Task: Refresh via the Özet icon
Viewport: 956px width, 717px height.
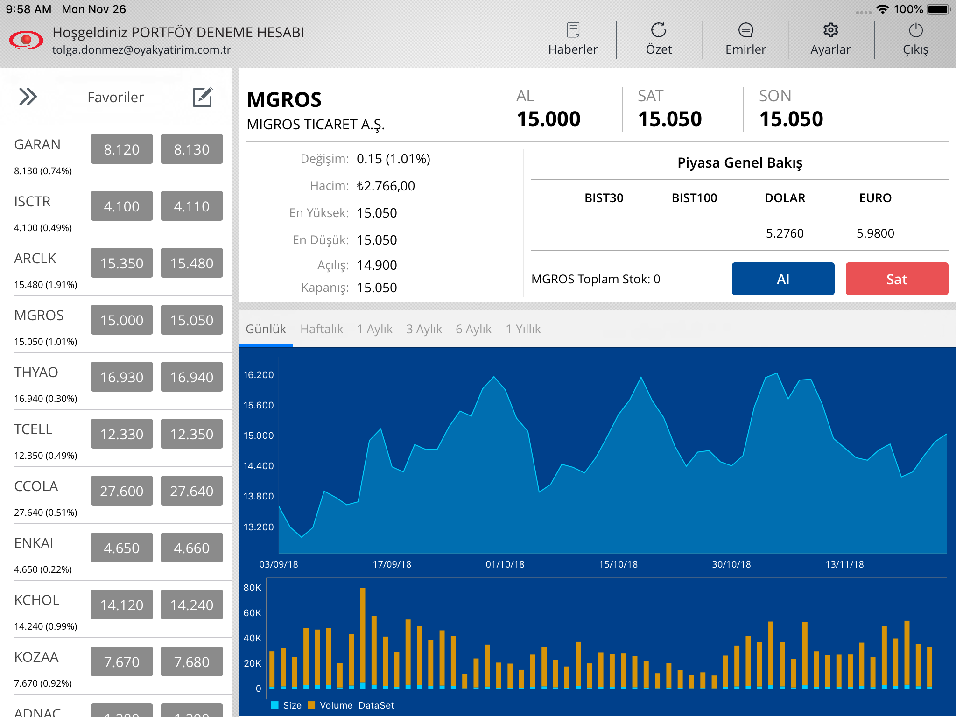Action: [658, 31]
